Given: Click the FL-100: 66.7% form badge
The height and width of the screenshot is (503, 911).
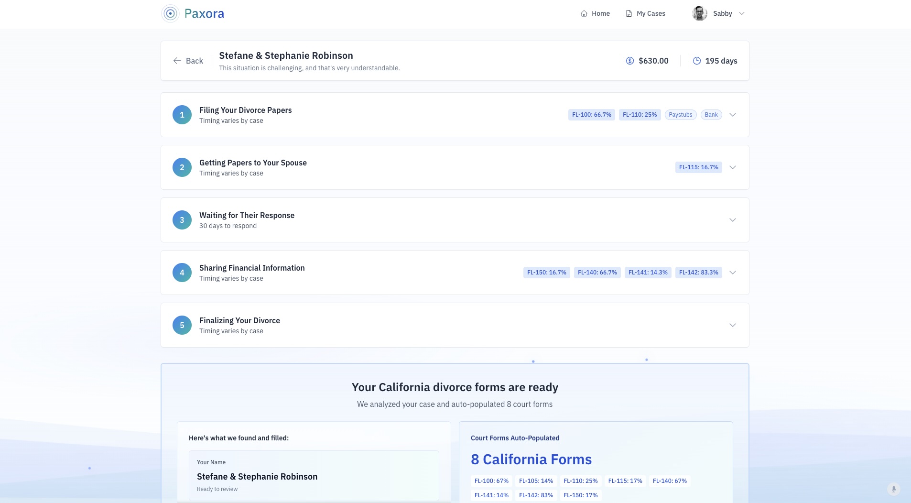Looking at the screenshot, I should click(x=591, y=115).
